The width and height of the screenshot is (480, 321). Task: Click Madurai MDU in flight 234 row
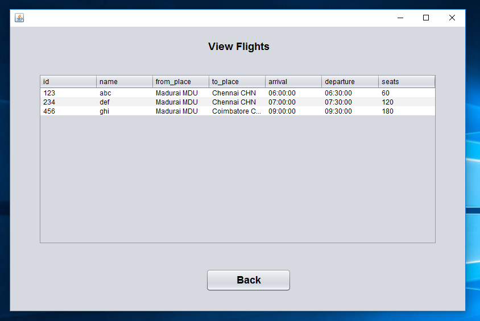click(181, 102)
